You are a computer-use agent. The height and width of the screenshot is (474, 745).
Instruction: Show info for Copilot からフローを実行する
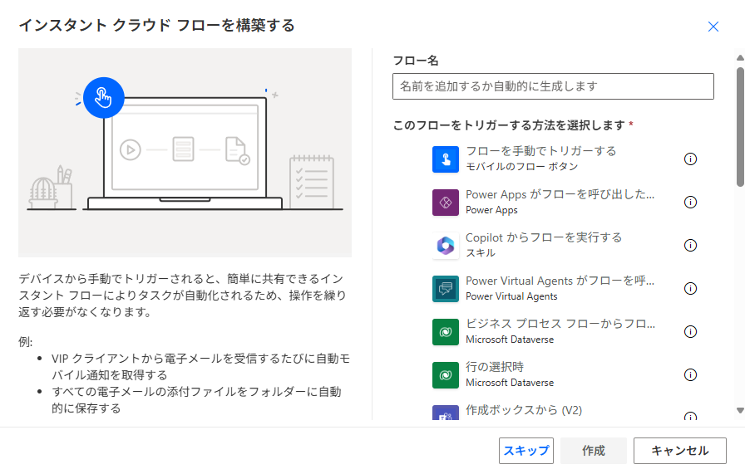tap(690, 246)
